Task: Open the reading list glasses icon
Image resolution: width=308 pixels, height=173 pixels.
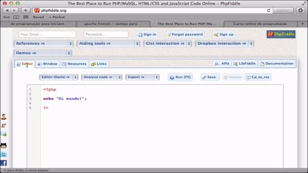Action: (6, 17)
